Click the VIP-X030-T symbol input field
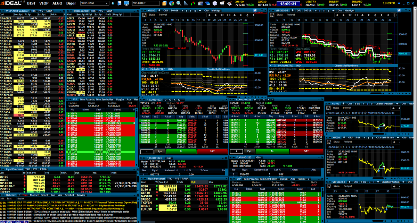 point(146,3)
